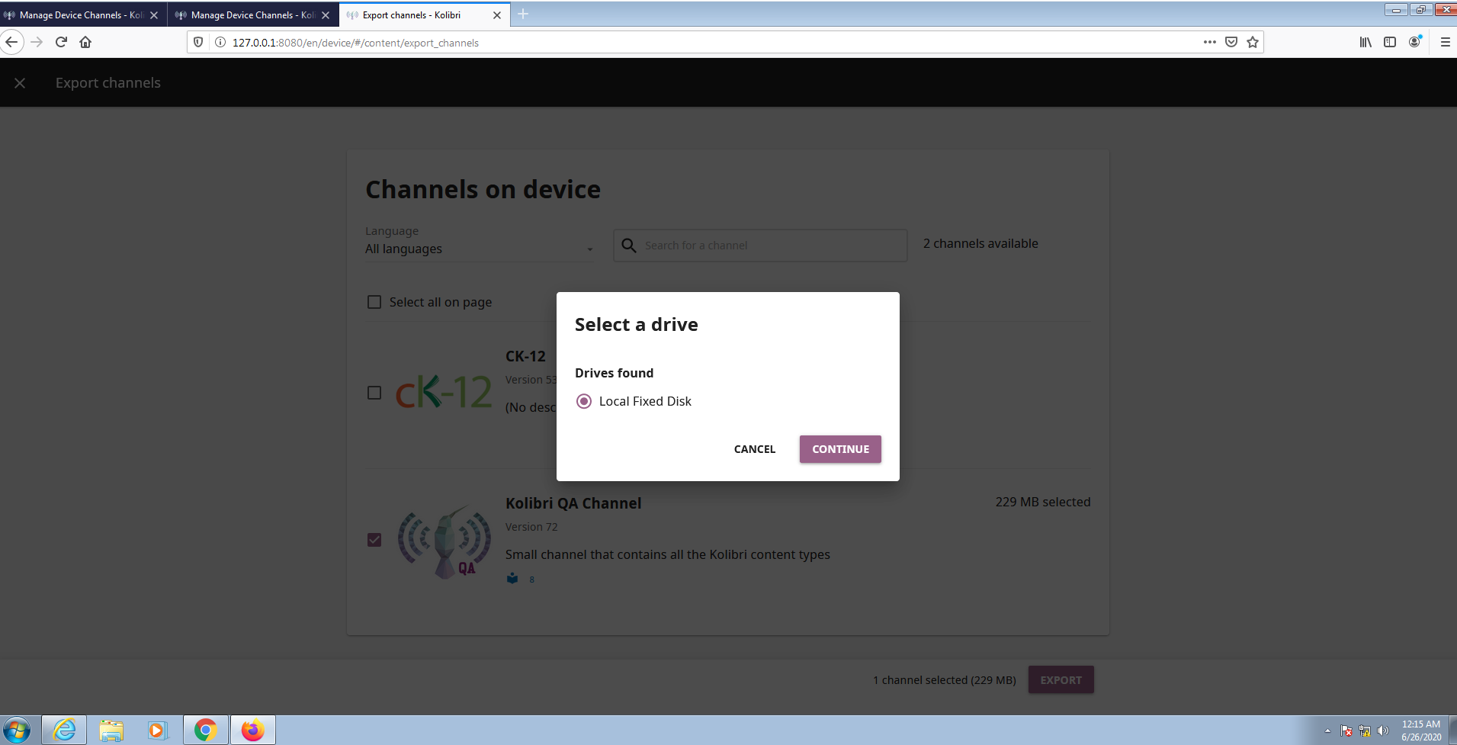
Task: Click the resources icon under Kolibri QA
Action: pyautogui.click(x=512, y=579)
